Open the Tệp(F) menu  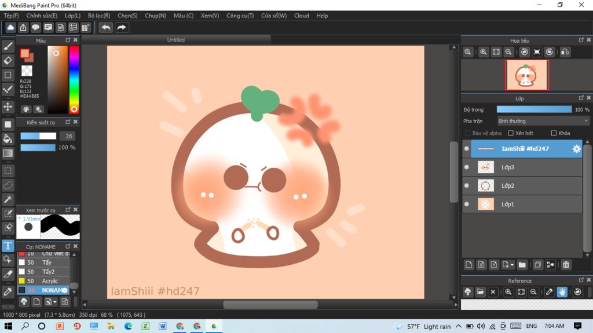[x=11, y=16]
